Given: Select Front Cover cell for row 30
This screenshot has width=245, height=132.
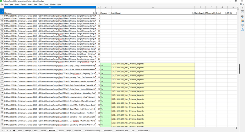Looking at the screenshot, I should point(153,77).
